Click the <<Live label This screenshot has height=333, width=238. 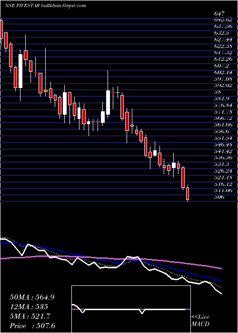click(x=200, y=317)
